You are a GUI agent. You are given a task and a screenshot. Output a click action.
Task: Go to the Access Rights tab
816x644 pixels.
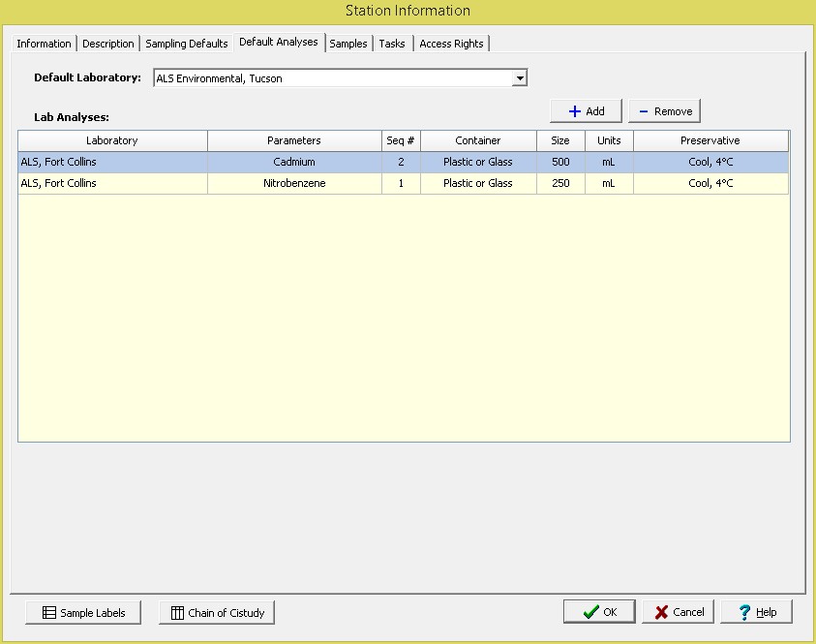(x=451, y=44)
